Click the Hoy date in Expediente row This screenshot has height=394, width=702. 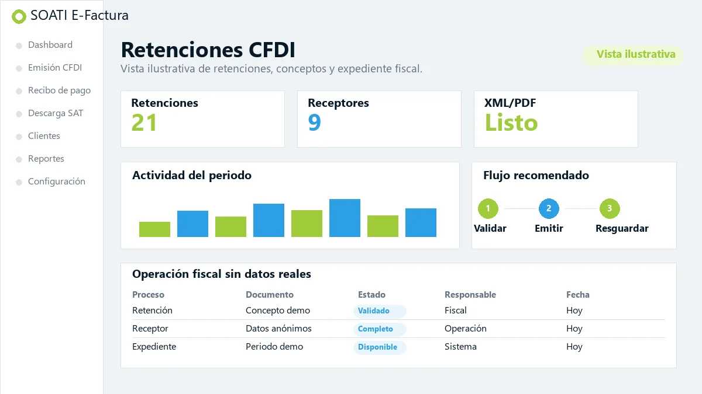574,347
